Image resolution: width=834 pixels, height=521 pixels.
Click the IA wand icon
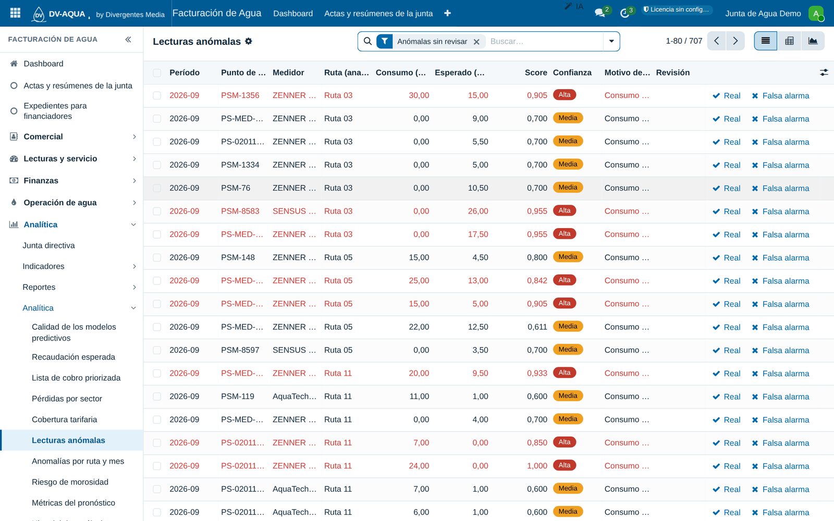[574, 7]
